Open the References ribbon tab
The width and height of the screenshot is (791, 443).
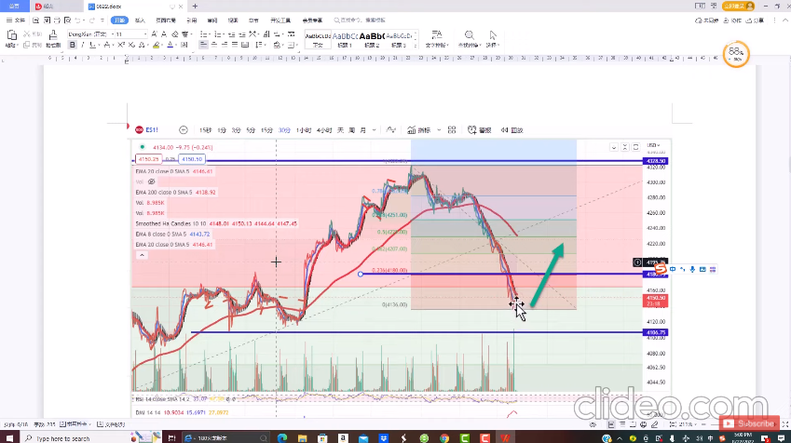click(x=191, y=20)
